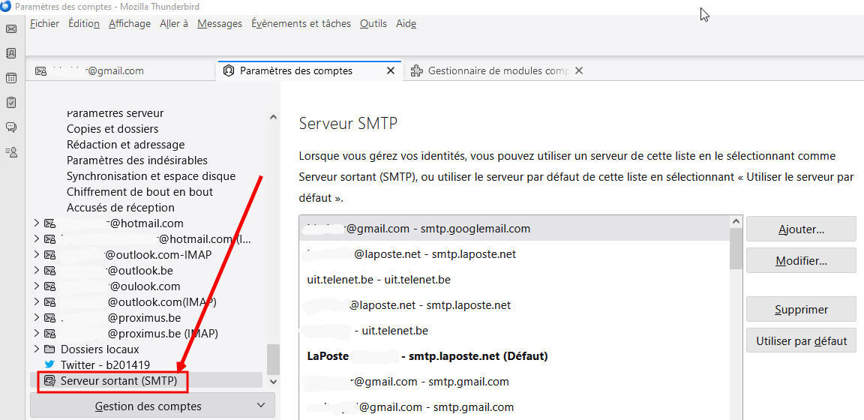Viewport: 864px width, 420px height.
Task: Open the Tasks icon in the sidebar
Action: click(x=10, y=103)
